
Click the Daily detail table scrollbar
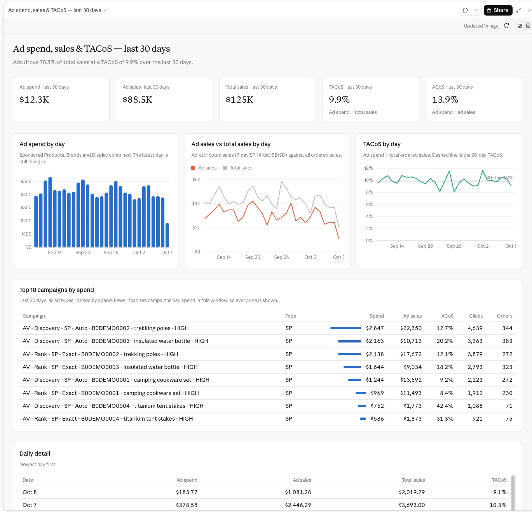coord(513,492)
